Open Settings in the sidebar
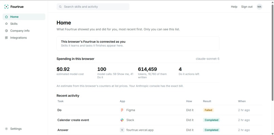This screenshot has width=274, height=135. click(24, 129)
